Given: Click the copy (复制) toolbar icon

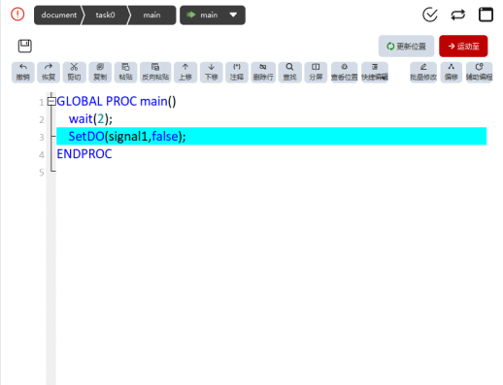Looking at the screenshot, I should click(x=100, y=72).
